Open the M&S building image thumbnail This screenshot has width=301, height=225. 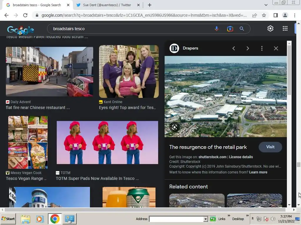click(49, 197)
